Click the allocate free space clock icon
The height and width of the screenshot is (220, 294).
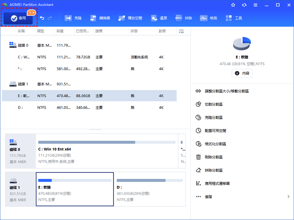tap(198, 131)
